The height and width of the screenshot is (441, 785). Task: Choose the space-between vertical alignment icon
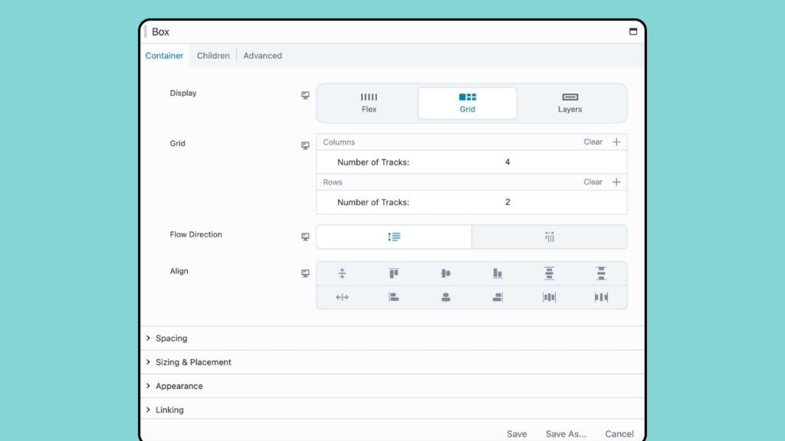(x=601, y=273)
